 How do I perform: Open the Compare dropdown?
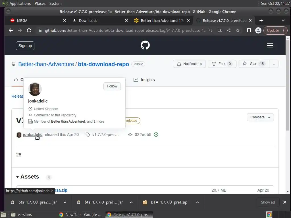(x=260, y=117)
